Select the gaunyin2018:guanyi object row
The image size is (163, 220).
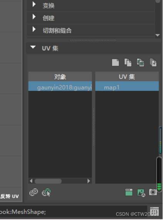click(60, 86)
